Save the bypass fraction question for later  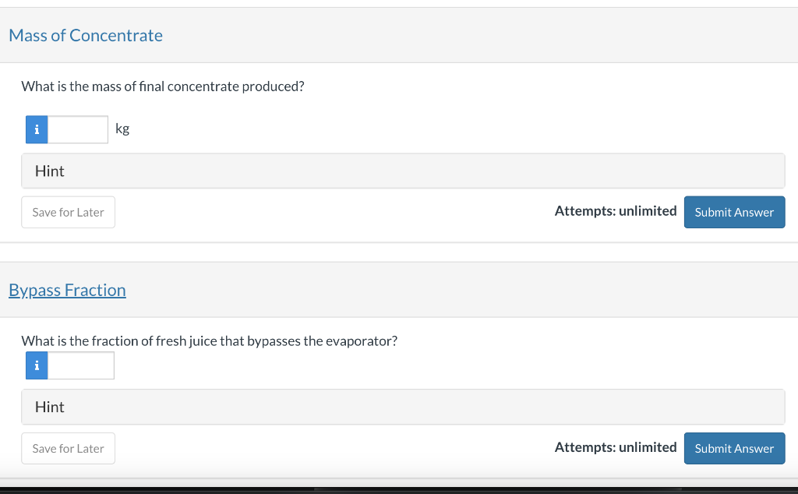(68, 448)
